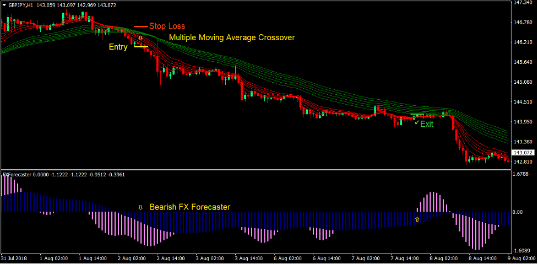Open the chart menu triangle beside GBPJPY,H1
The image size is (538, 264).
(4, 5)
